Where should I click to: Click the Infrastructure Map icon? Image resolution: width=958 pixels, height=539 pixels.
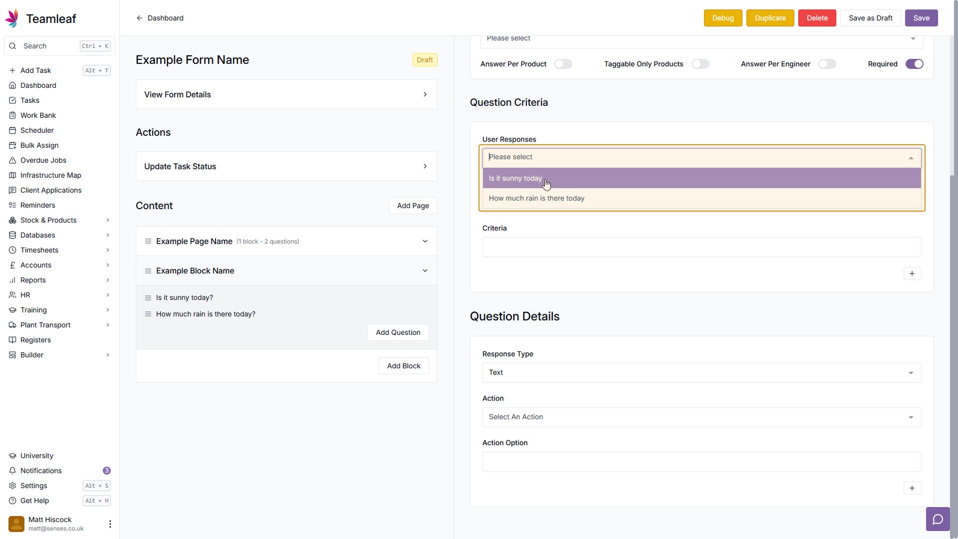coord(12,175)
